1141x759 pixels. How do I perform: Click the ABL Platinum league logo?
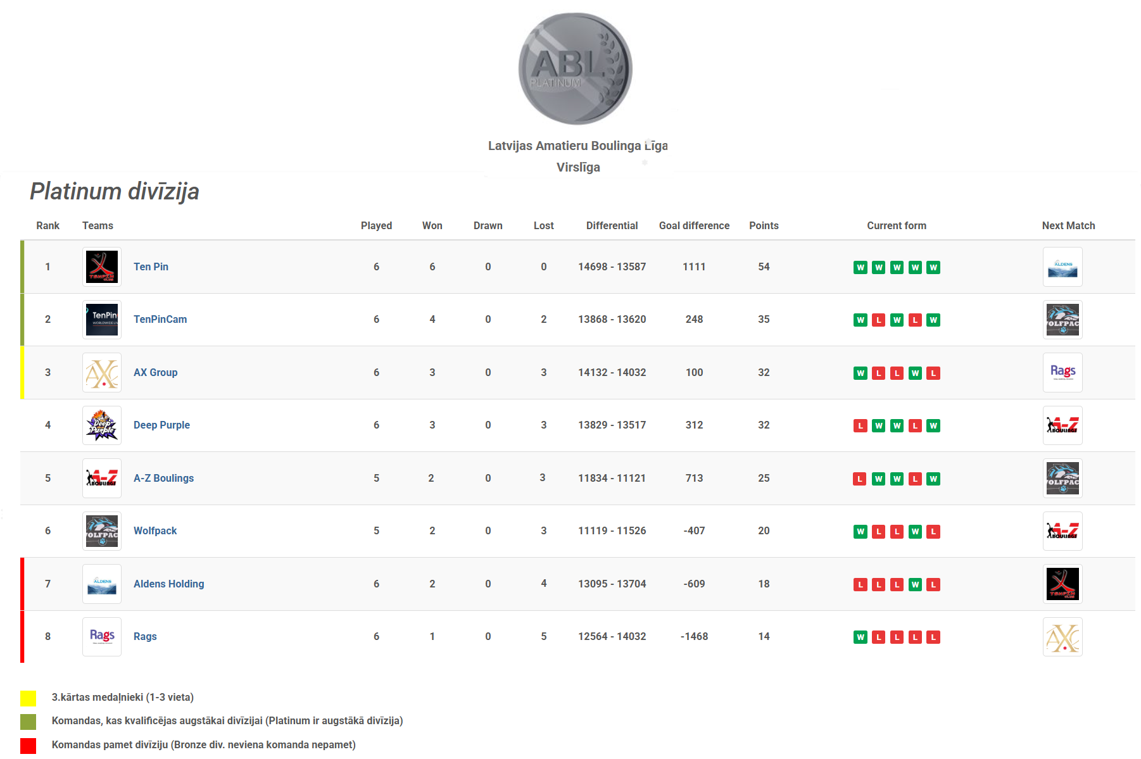coord(575,69)
